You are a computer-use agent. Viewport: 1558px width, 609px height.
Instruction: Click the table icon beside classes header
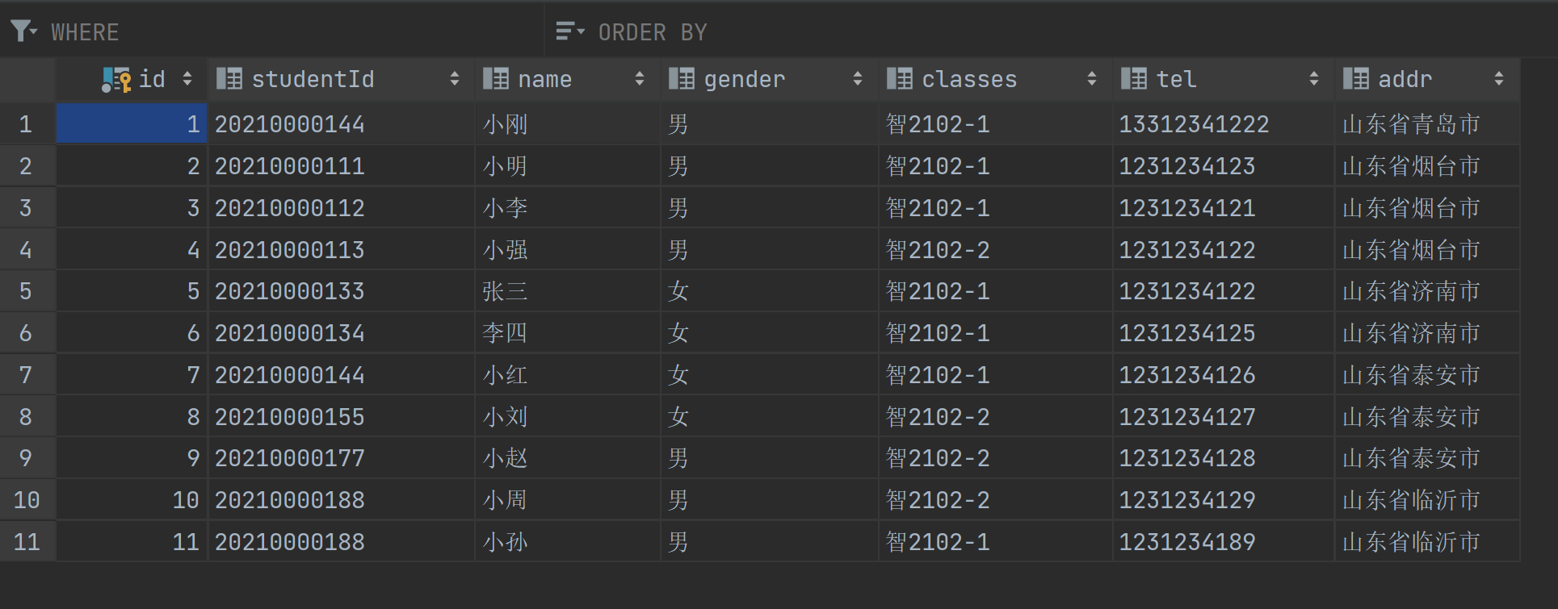(898, 78)
